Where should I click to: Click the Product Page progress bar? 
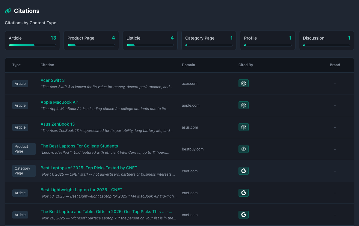pos(91,45)
